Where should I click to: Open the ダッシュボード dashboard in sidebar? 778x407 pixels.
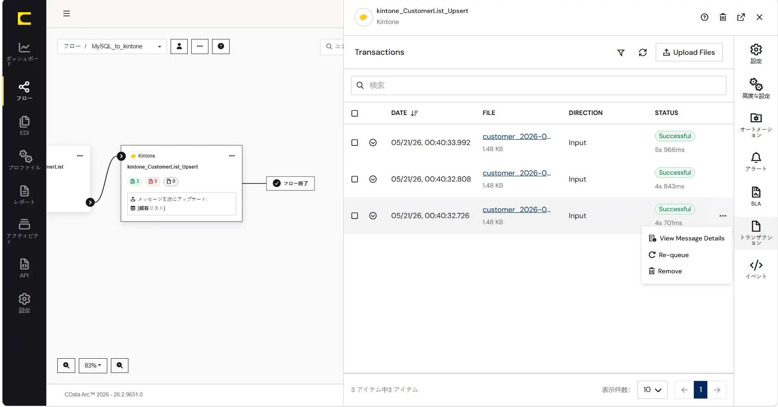(x=24, y=54)
